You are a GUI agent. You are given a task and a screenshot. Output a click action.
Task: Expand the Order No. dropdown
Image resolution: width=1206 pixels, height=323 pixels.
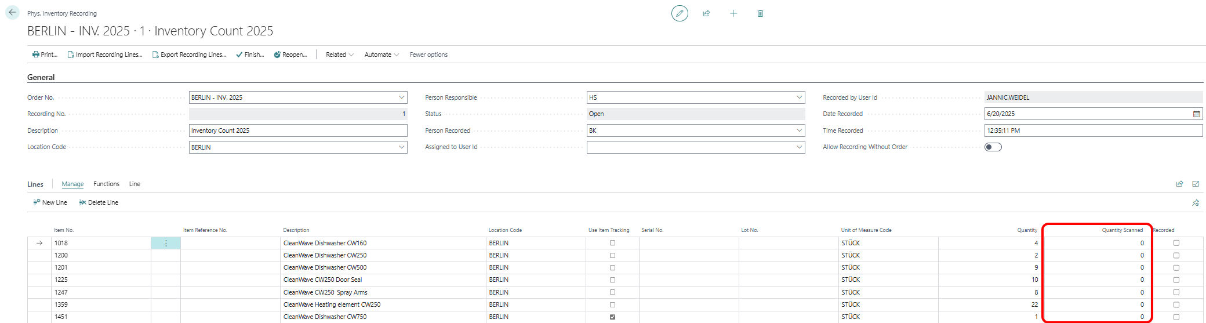coord(401,97)
